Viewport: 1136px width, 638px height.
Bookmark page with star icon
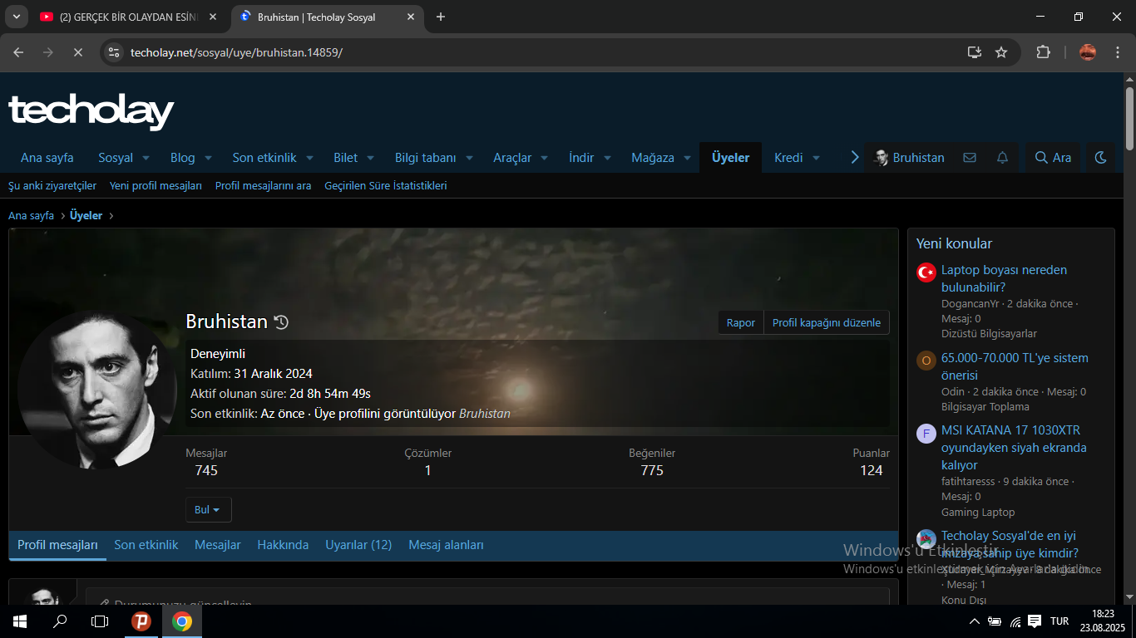coord(1001,52)
